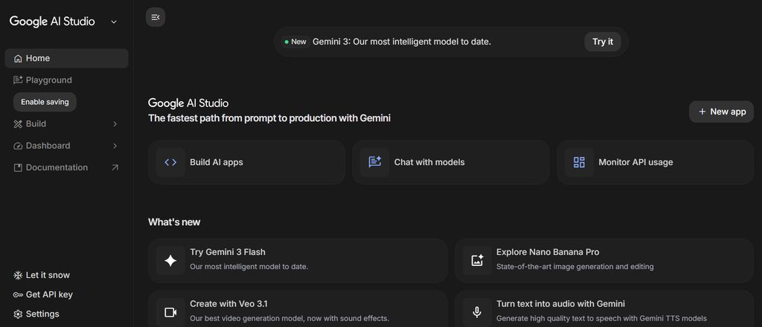Screen dimensions: 762x327
Task: Click the code brackets icon on Build AI apps
Action: coord(170,162)
